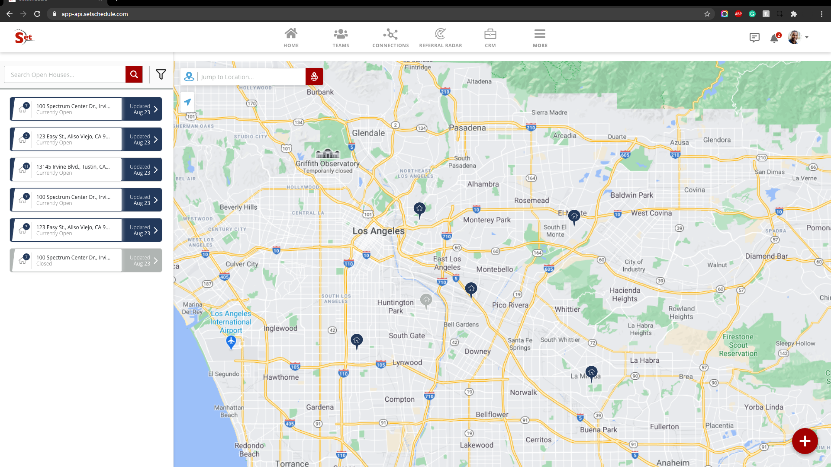
Task: Click the user profile avatar
Action: click(794, 37)
